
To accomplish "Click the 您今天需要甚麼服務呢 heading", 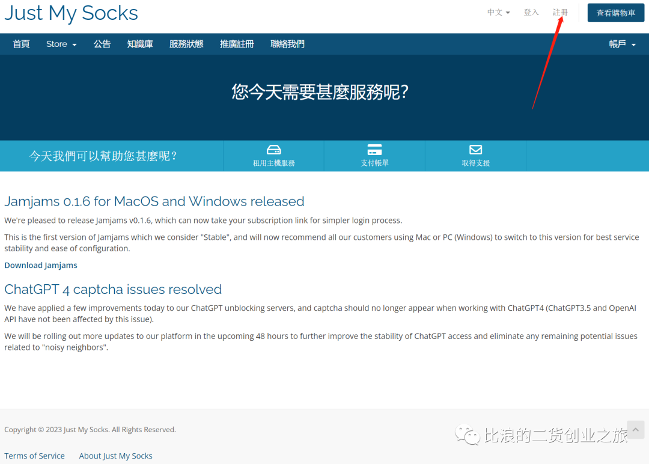I will (320, 92).
